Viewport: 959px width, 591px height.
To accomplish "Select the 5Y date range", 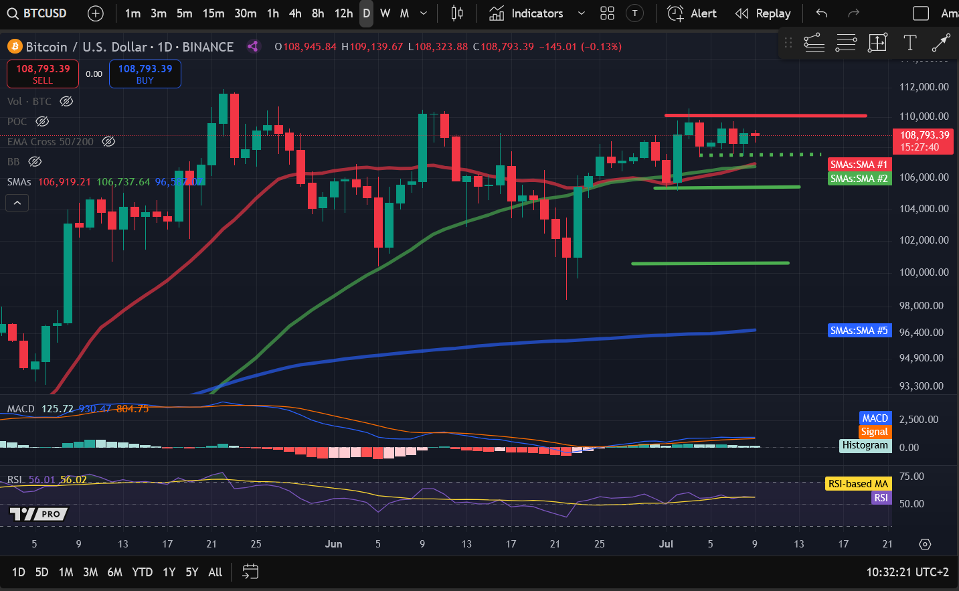I will [x=192, y=572].
